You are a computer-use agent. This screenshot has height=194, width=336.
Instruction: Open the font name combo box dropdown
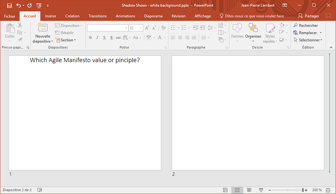[126, 28]
